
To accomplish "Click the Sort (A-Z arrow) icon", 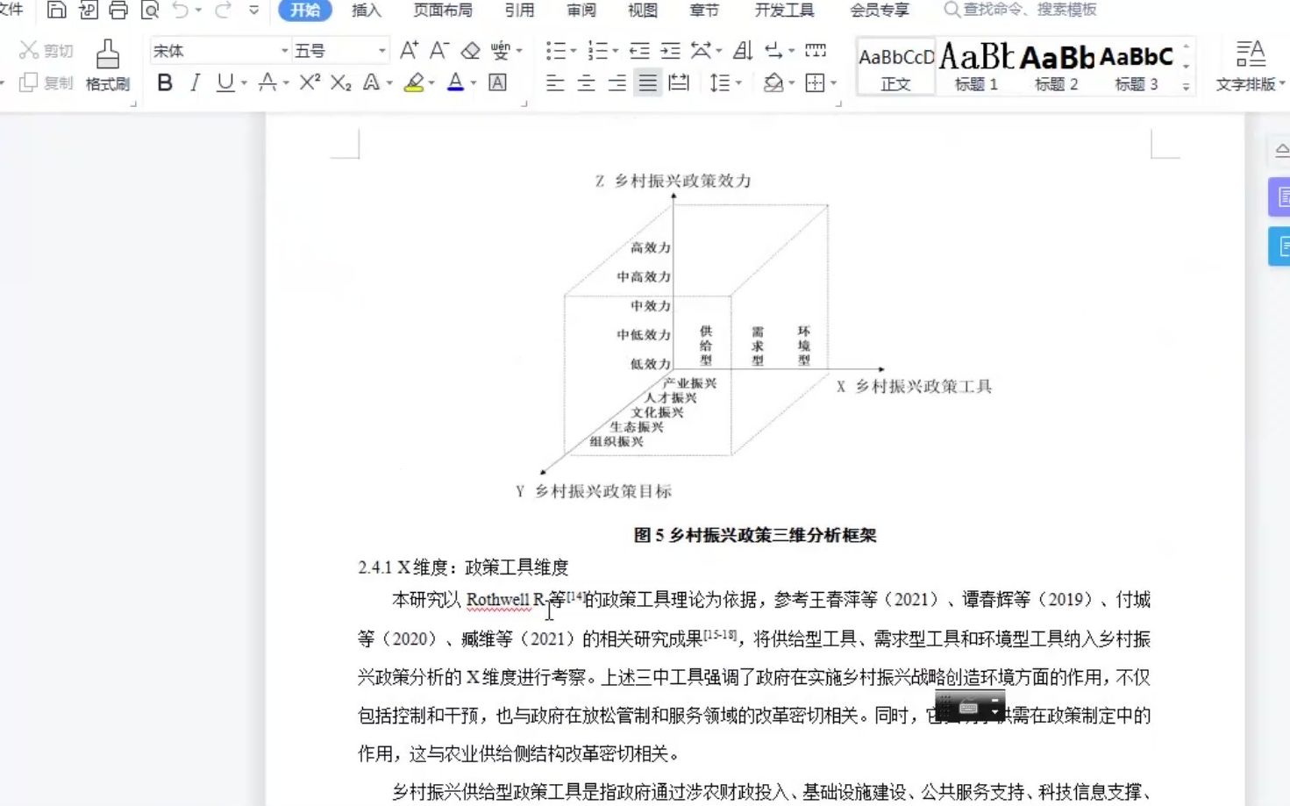I will coord(743,51).
